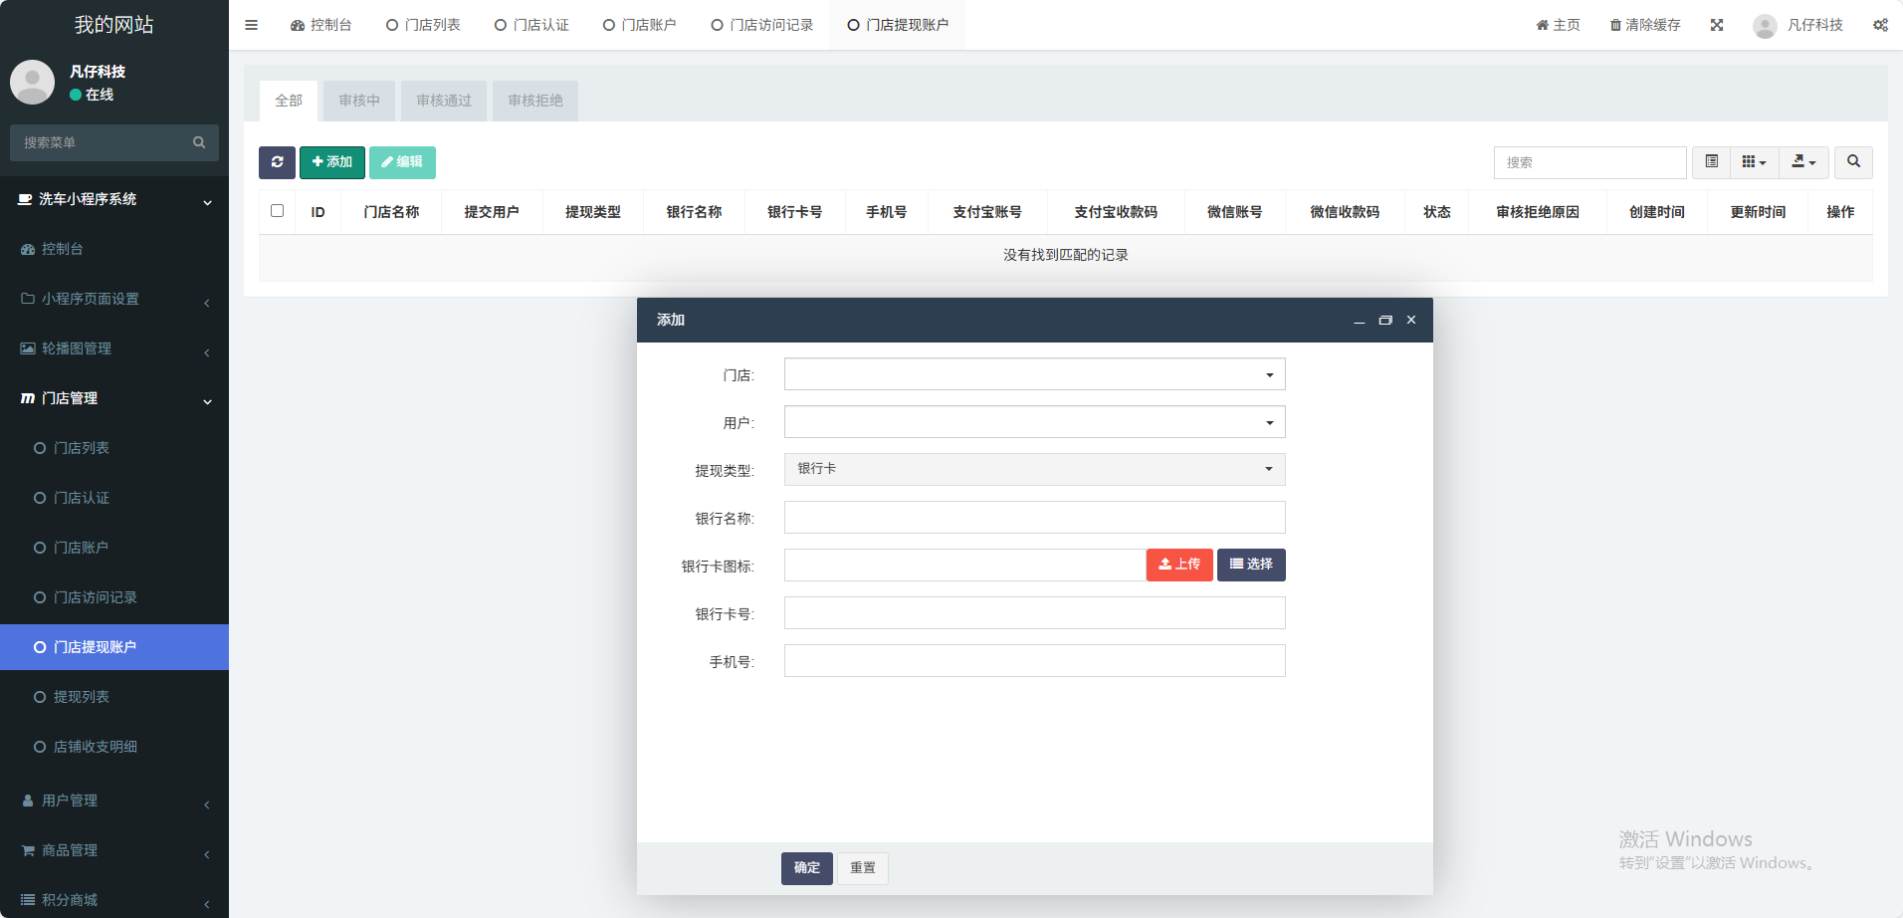The image size is (1903, 918).
Task: Open the 用户 dropdown in the dialog
Action: [x=1034, y=422]
